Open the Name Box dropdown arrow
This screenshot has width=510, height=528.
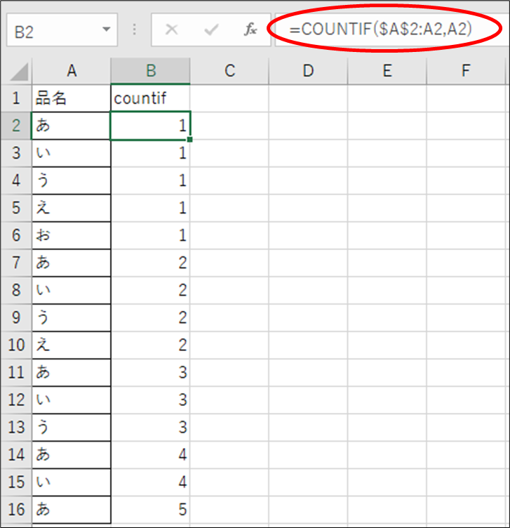(x=107, y=30)
